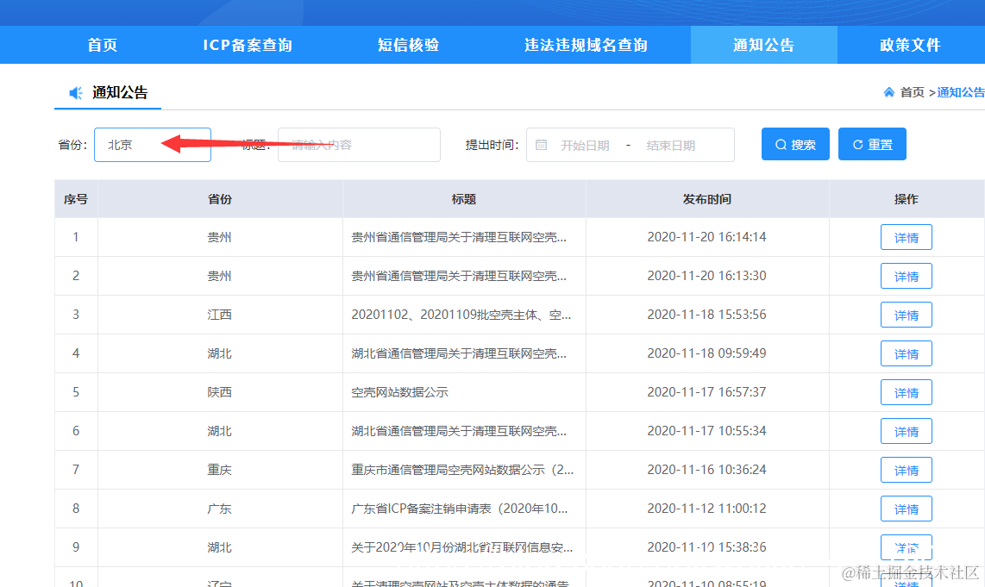The height and width of the screenshot is (587, 985).
Task: Open 详情 for the first 贵州 notice
Action: click(x=907, y=237)
